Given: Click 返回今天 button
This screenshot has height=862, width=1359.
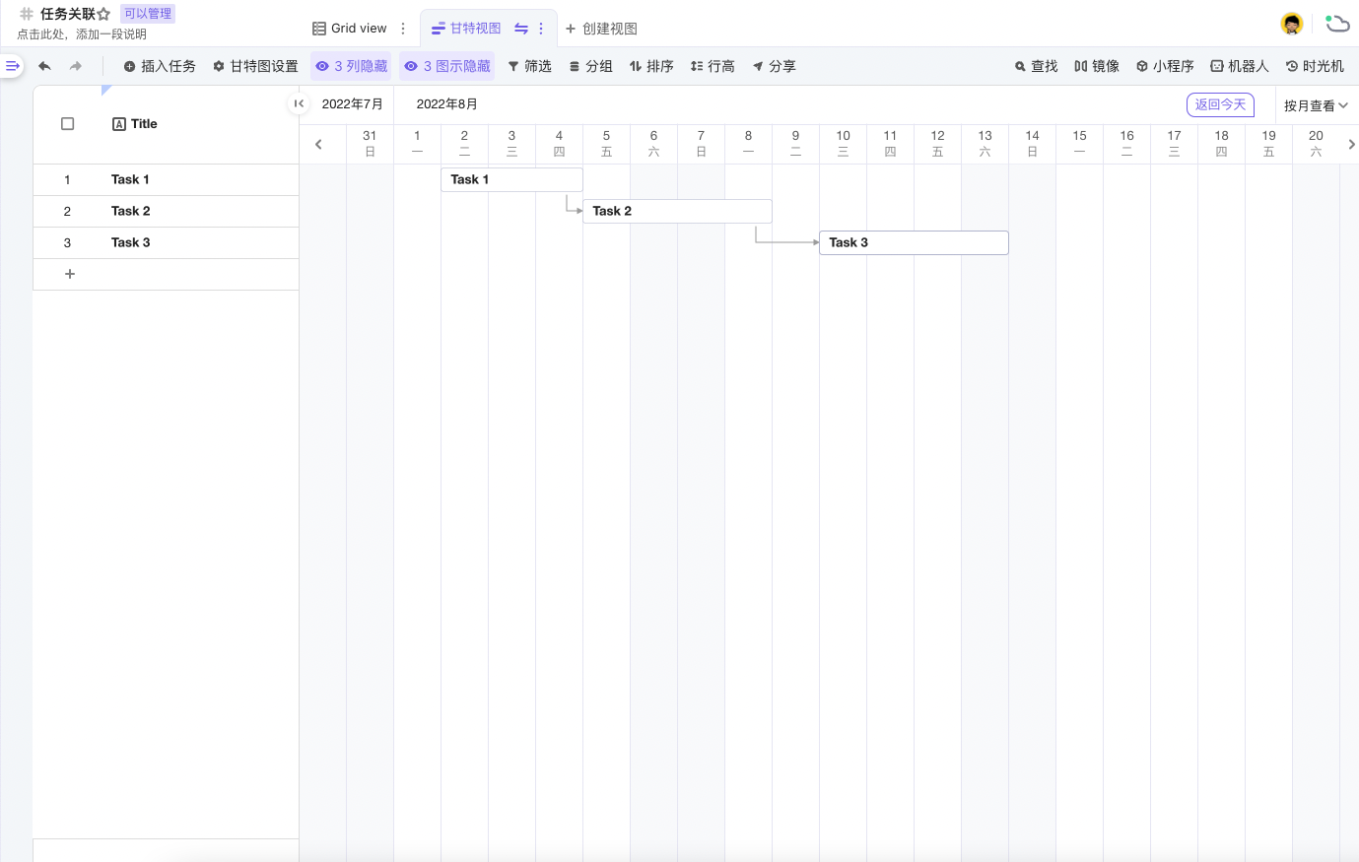Looking at the screenshot, I should click(1220, 104).
